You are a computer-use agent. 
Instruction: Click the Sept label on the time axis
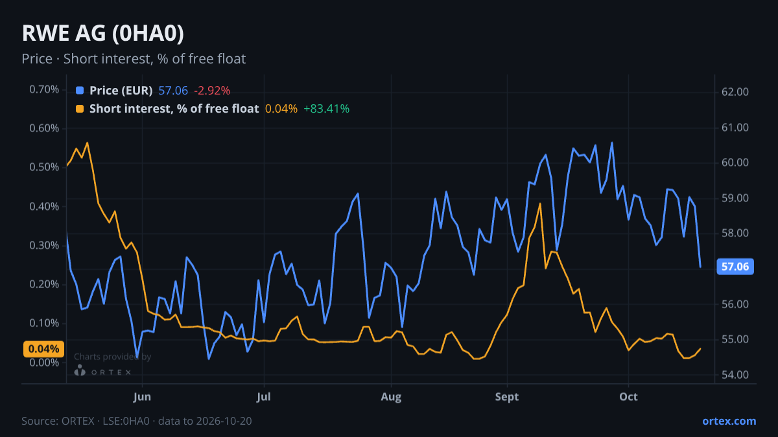coord(507,397)
